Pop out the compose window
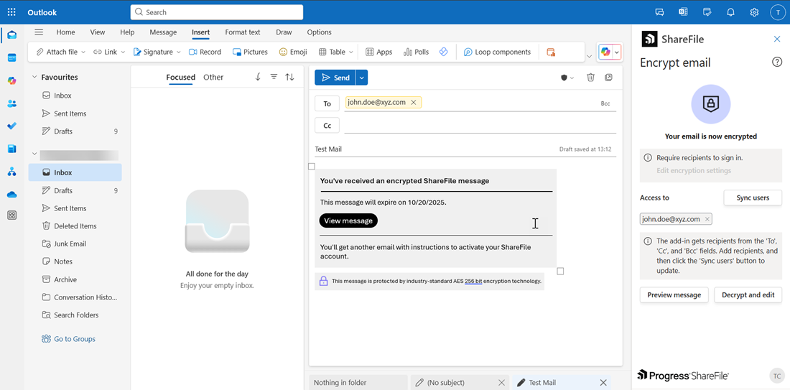The image size is (790, 390). [608, 78]
